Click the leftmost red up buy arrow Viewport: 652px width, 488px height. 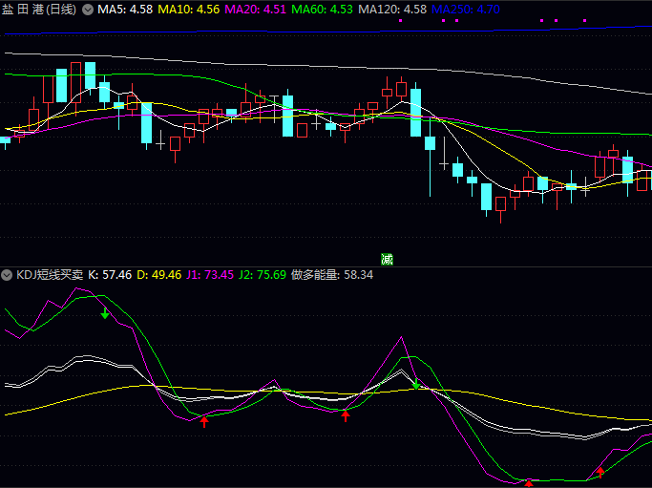(204, 420)
